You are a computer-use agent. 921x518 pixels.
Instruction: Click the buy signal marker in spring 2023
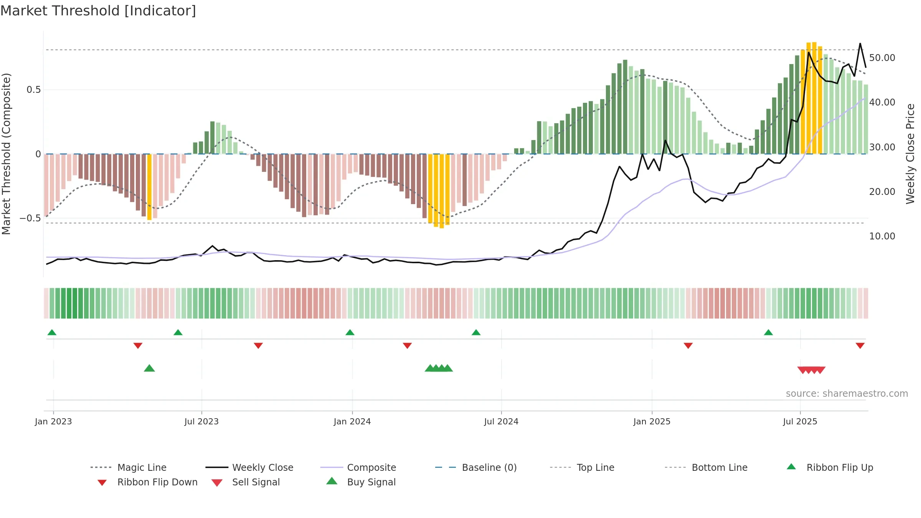149,368
